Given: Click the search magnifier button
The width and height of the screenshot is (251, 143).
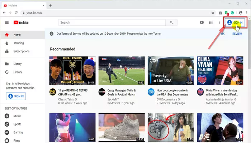Looking at the screenshot, I should [x=171, y=23].
